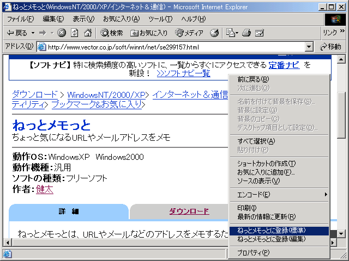Click the horizontal scrollbar left arrow
The image size is (349, 261).
[x=8, y=243]
